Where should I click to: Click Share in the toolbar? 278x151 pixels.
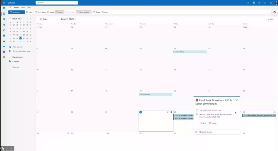tap(97, 12)
